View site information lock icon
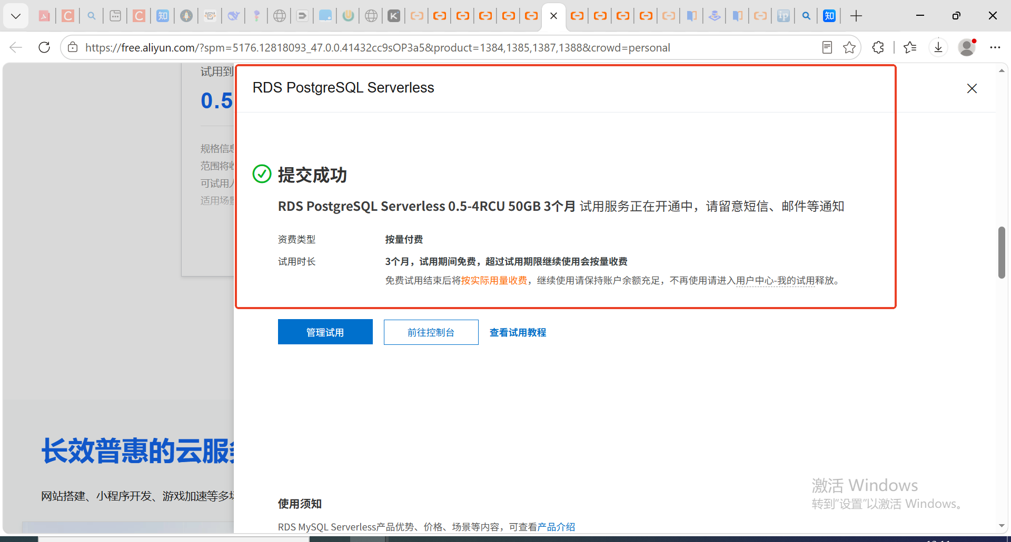The image size is (1011, 542). click(x=73, y=47)
